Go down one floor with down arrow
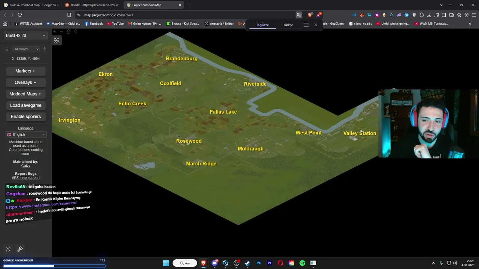This screenshot has height=269, width=479. point(7,49)
